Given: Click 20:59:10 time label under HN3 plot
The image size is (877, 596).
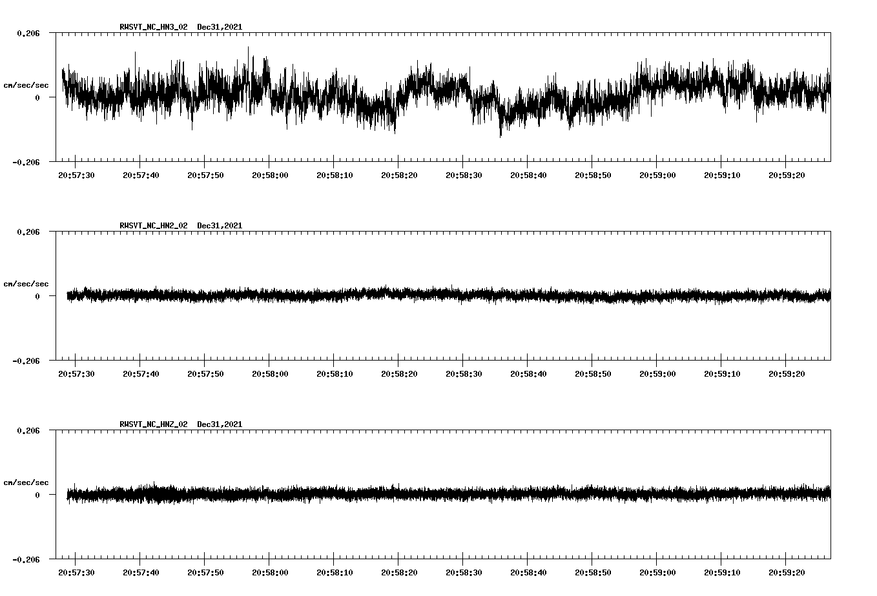Looking at the screenshot, I should pos(723,175).
